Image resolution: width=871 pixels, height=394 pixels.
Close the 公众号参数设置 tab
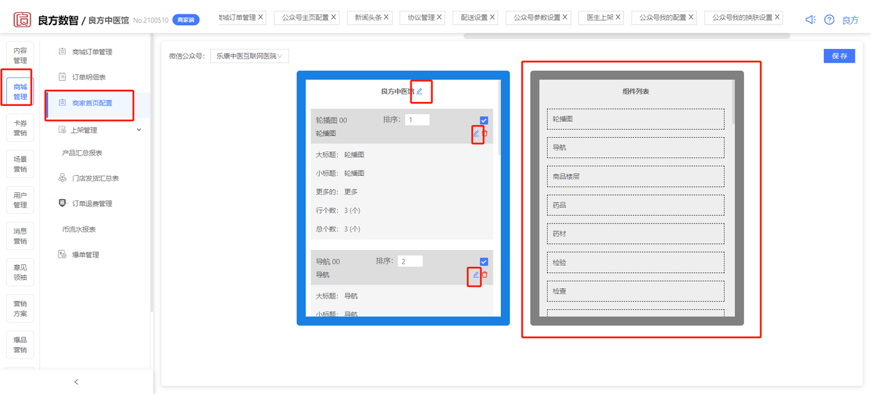click(x=565, y=17)
